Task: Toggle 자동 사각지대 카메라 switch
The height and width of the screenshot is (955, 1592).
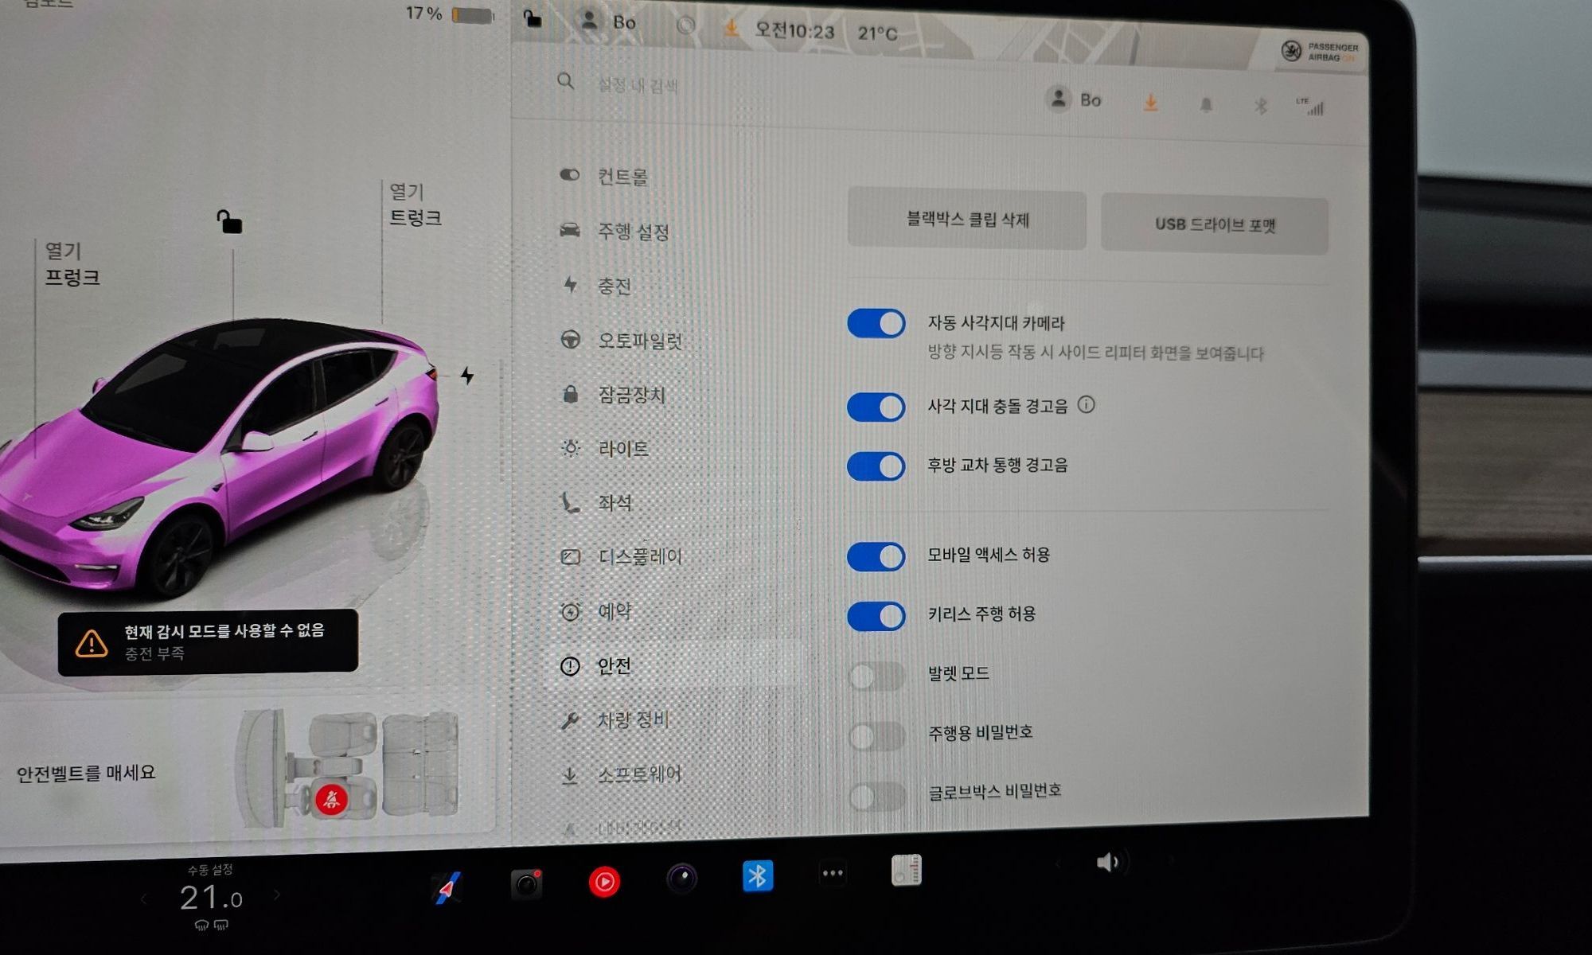Action: tap(876, 324)
